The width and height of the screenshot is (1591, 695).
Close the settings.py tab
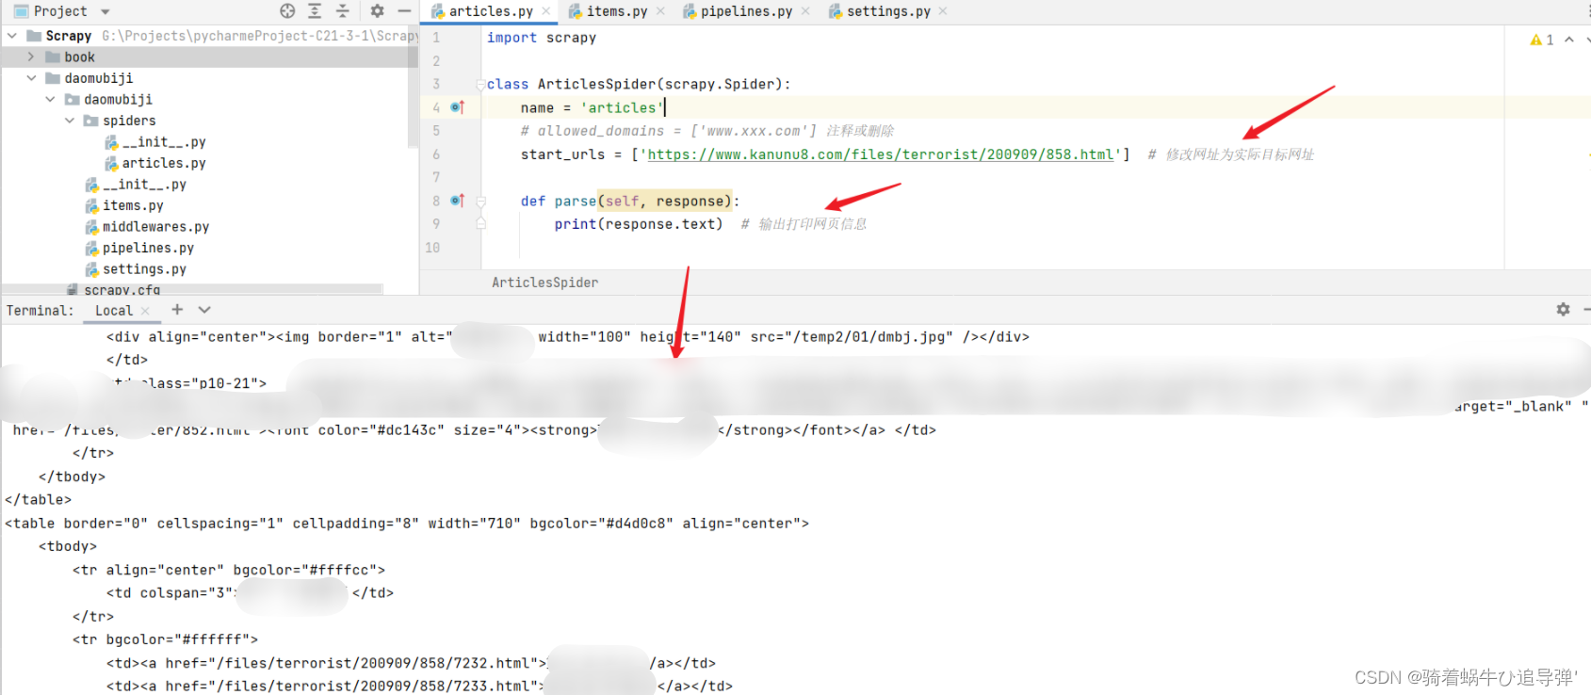pos(943,11)
